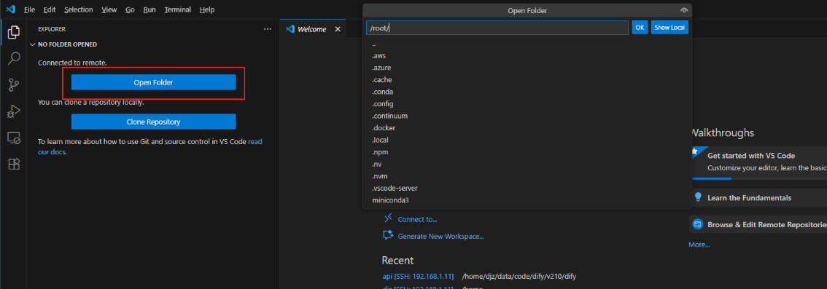The height and width of the screenshot is (289, 827).
Task: Open the Edit menu
Action: pyautogui.click(x=50, y=9)
